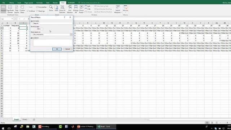Switch to Page Layout ribbon tab
The image size is (231, 130).
click(29, 3)
